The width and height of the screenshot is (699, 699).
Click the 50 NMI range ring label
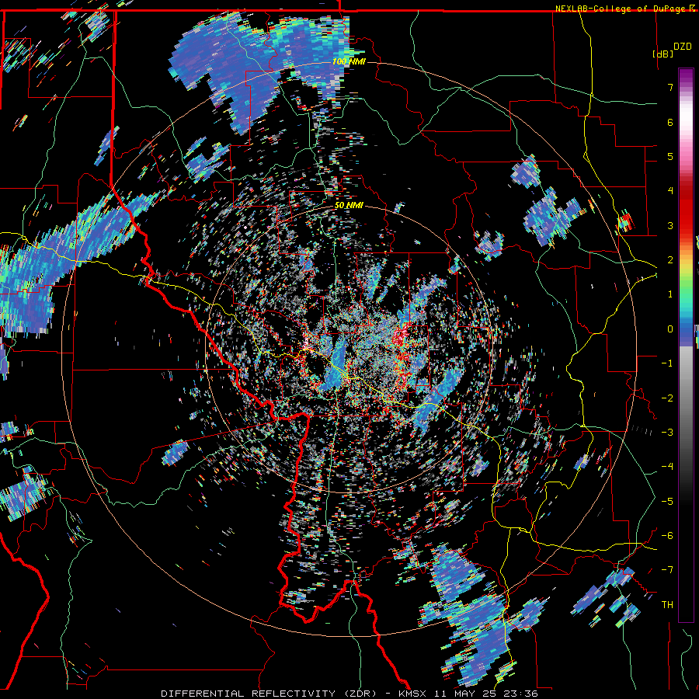[x=349, y=206]
